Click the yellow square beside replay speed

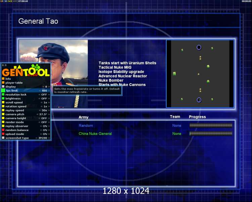click(3, 110)
